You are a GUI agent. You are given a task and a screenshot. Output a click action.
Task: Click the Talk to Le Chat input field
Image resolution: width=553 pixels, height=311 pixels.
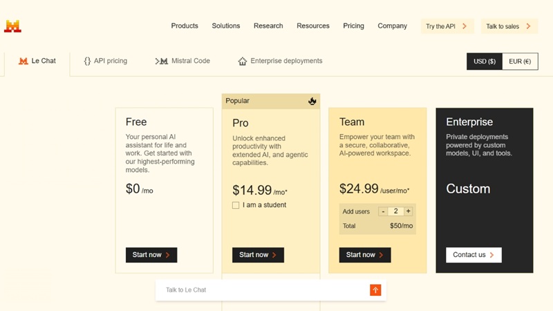point(263,290)
